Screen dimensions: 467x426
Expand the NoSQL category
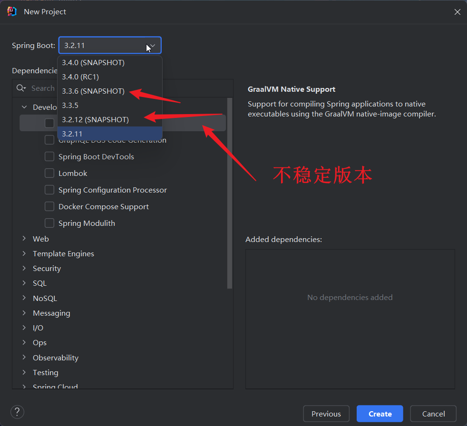point(24,298)
